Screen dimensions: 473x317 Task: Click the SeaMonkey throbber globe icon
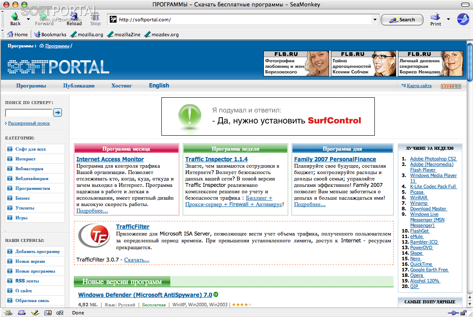(463, 19)
